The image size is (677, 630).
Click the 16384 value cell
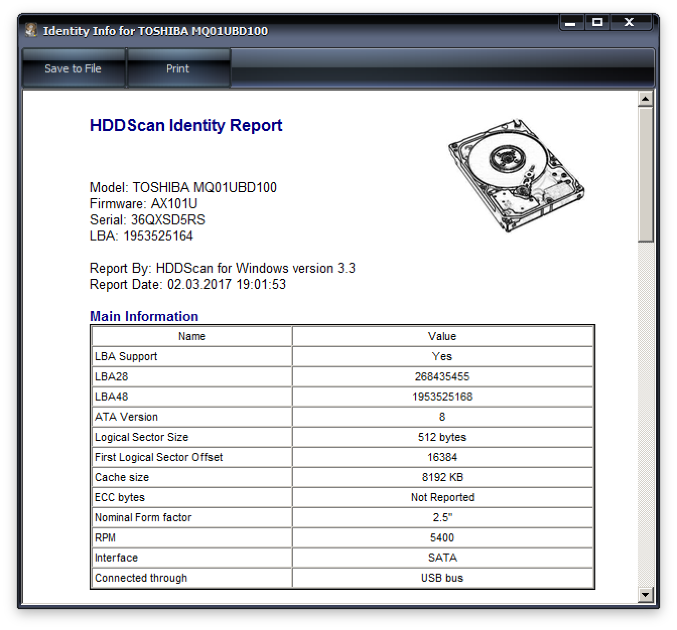click(x=442, y=457)
